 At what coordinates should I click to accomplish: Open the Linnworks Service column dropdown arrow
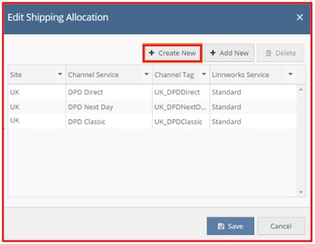tap(290, 74)
